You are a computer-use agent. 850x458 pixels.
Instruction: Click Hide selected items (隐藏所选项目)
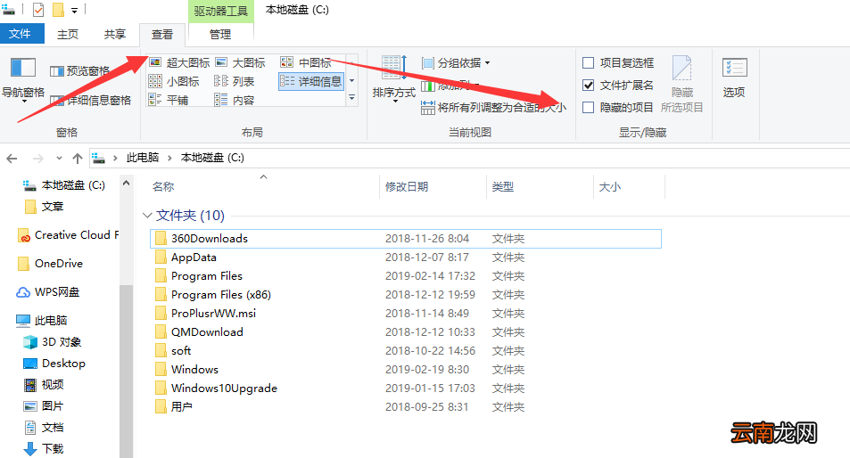point(682,85)
